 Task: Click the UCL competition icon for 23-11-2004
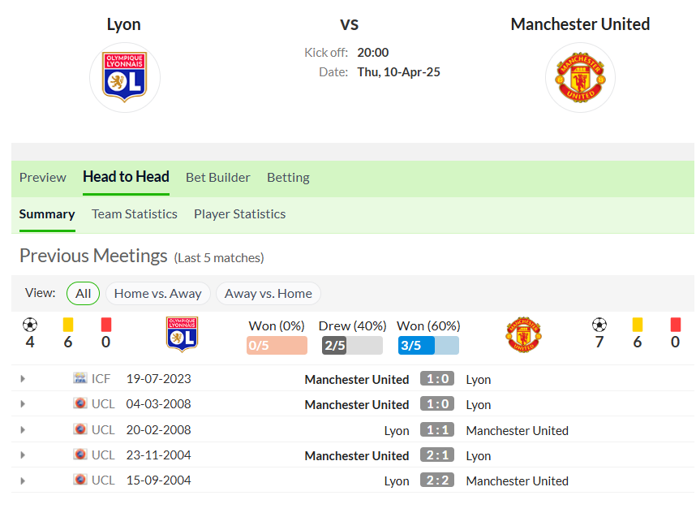coord(79,455)
